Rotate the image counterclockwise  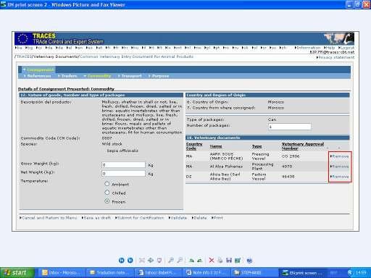[x=200, y=260]
